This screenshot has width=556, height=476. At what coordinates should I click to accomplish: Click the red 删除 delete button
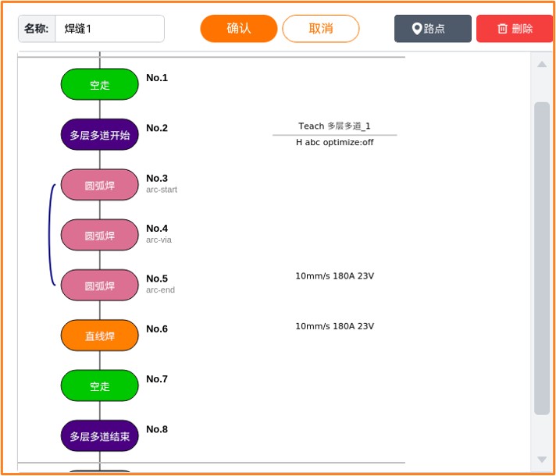pyautogui.click(x=515, y=29)
